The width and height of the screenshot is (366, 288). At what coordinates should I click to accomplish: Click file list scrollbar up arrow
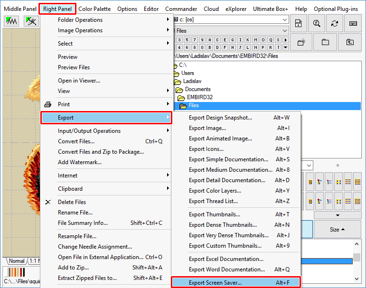[357, 244]
